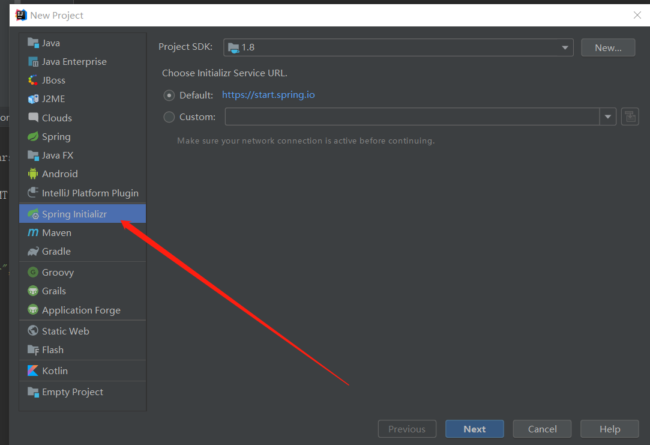Click the Spring green leaf icon
Viewport: 650px width, 445px height.
tap(33, 136)
